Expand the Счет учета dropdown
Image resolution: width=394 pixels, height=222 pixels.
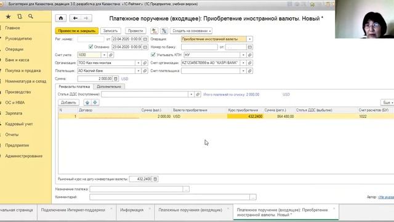[104, 55]
